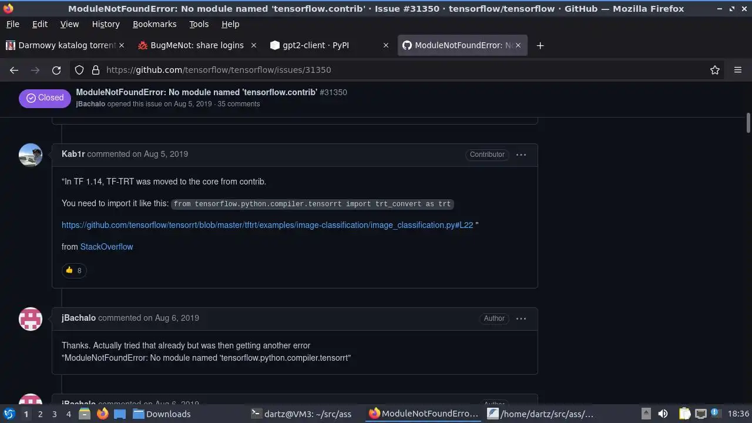Image resolution: width=752 pixels, height=423 pixels.
Task: Open the system application menu icon
Action: (9, 414)
